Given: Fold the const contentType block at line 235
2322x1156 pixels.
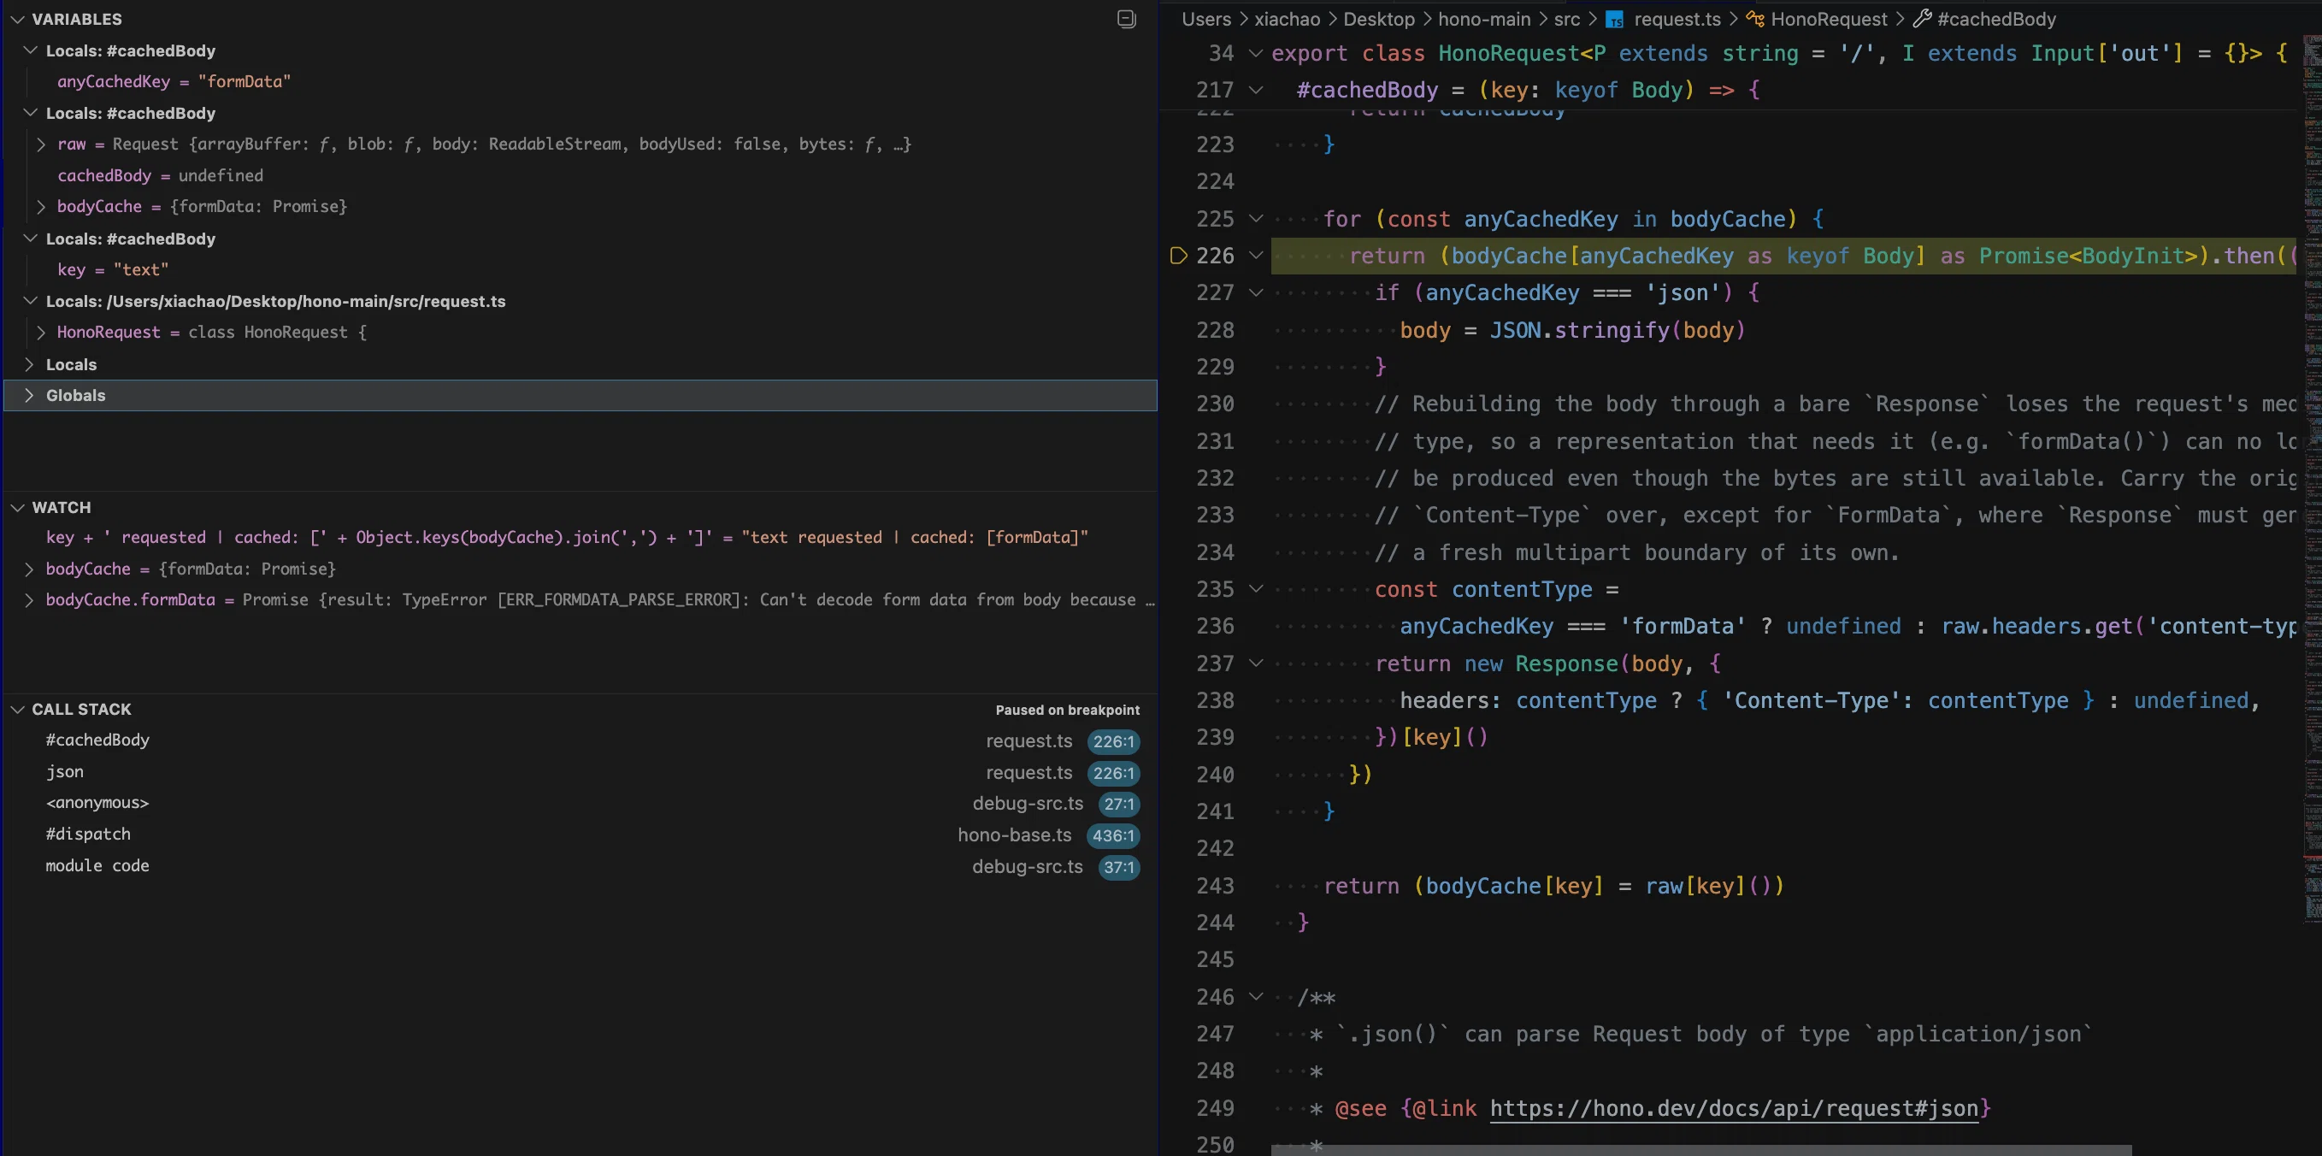Looking at the screenshot, I should click(x=1256, y=590).
